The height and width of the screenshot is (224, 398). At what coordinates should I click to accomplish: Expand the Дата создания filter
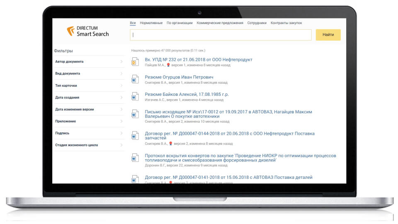point(89,97)
